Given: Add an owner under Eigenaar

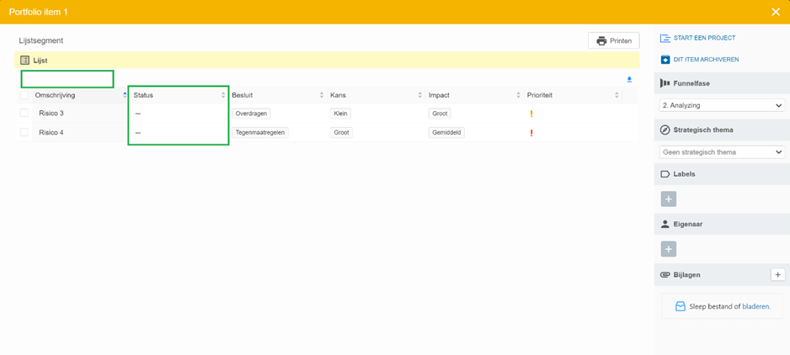Looking at the screenshot, I should pyautogui.click(x=669, y=249).
